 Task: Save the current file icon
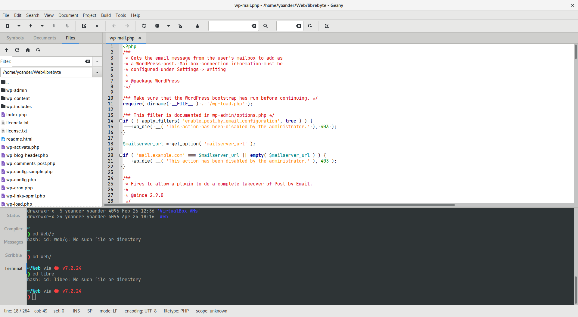click(54, 26)
